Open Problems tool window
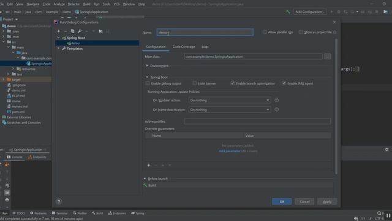 pyautogui.click(x=38, y=213)
